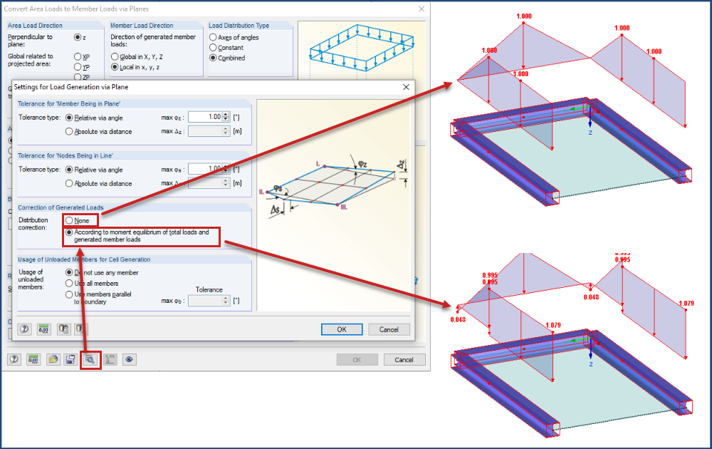Confirm settings with the OK button
The height and width of the screenshot is (449, 712).
pos(342,329)
